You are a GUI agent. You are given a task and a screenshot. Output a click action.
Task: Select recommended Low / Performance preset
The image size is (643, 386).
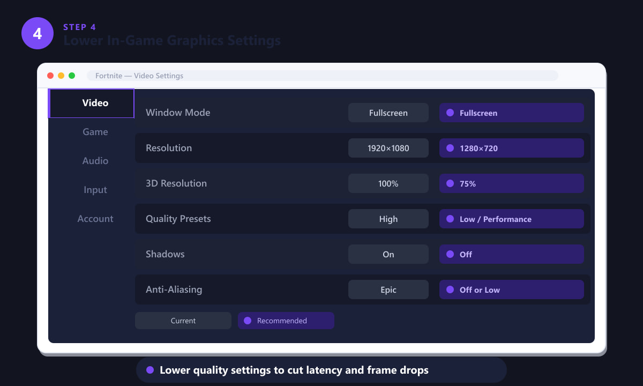512,219
